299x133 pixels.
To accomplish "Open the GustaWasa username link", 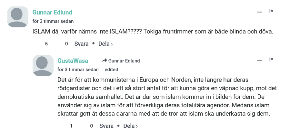I will pos(73,61).
